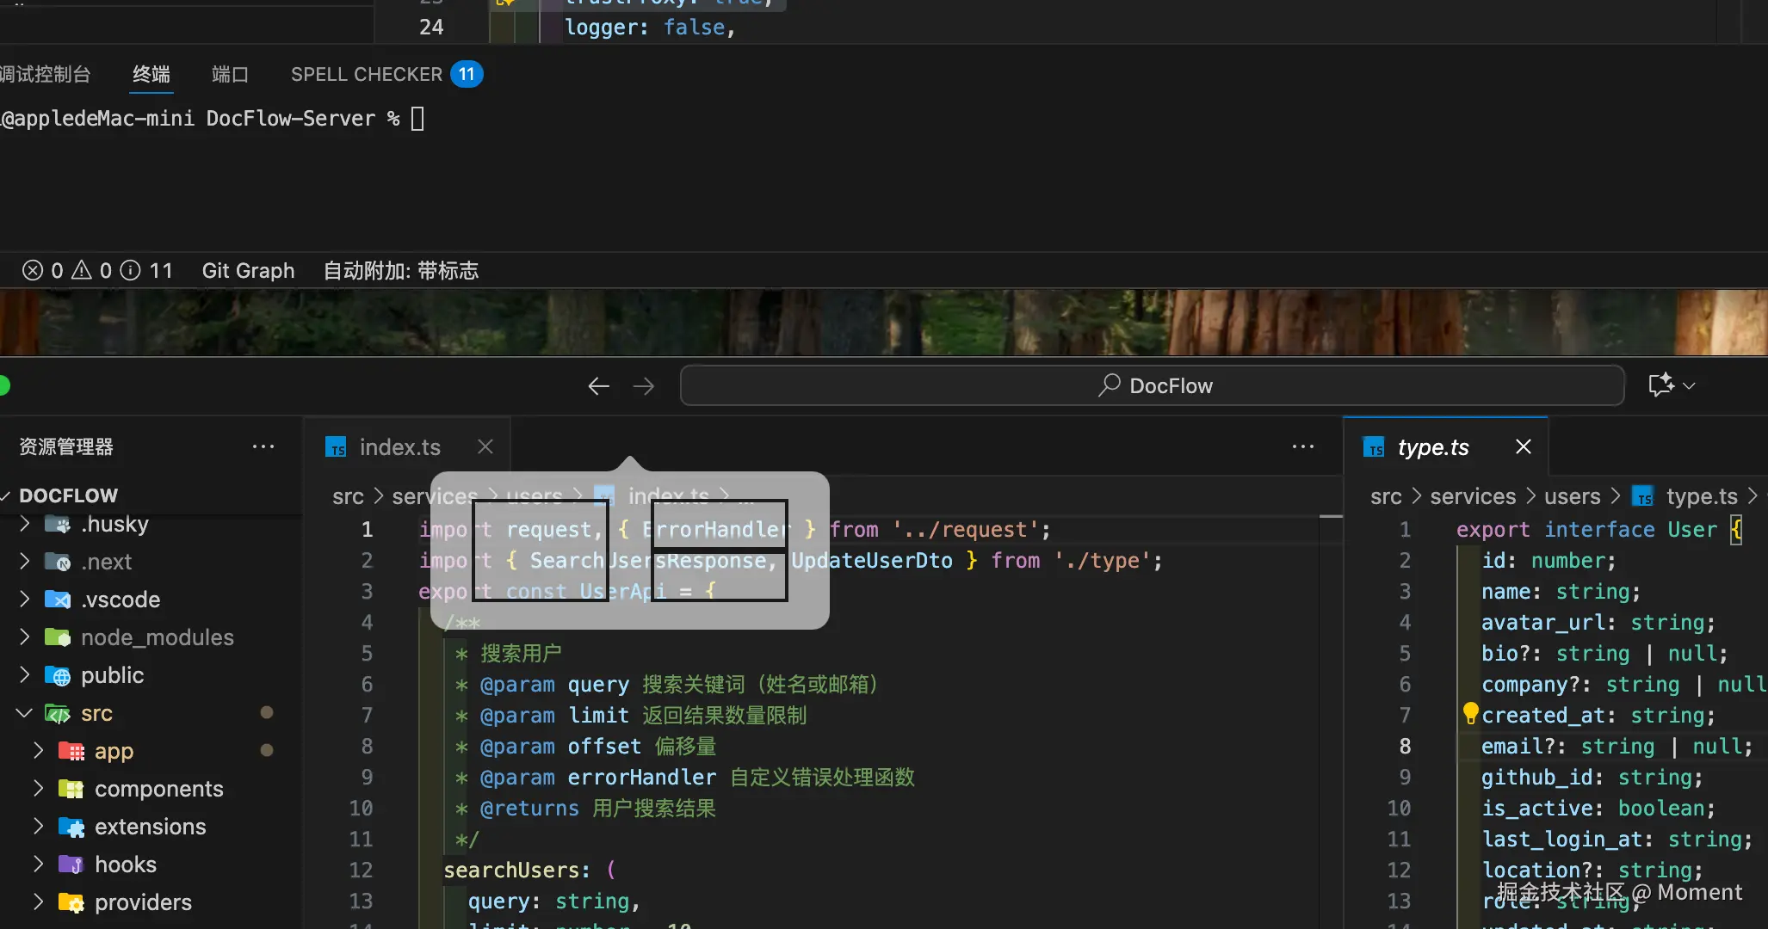Click the warnings triangle icon in status bar

[x=82, y=271]
